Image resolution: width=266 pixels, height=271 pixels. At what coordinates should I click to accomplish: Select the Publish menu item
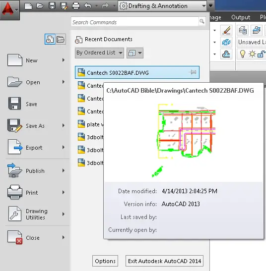pyautogui.click(x=36, y=171)
